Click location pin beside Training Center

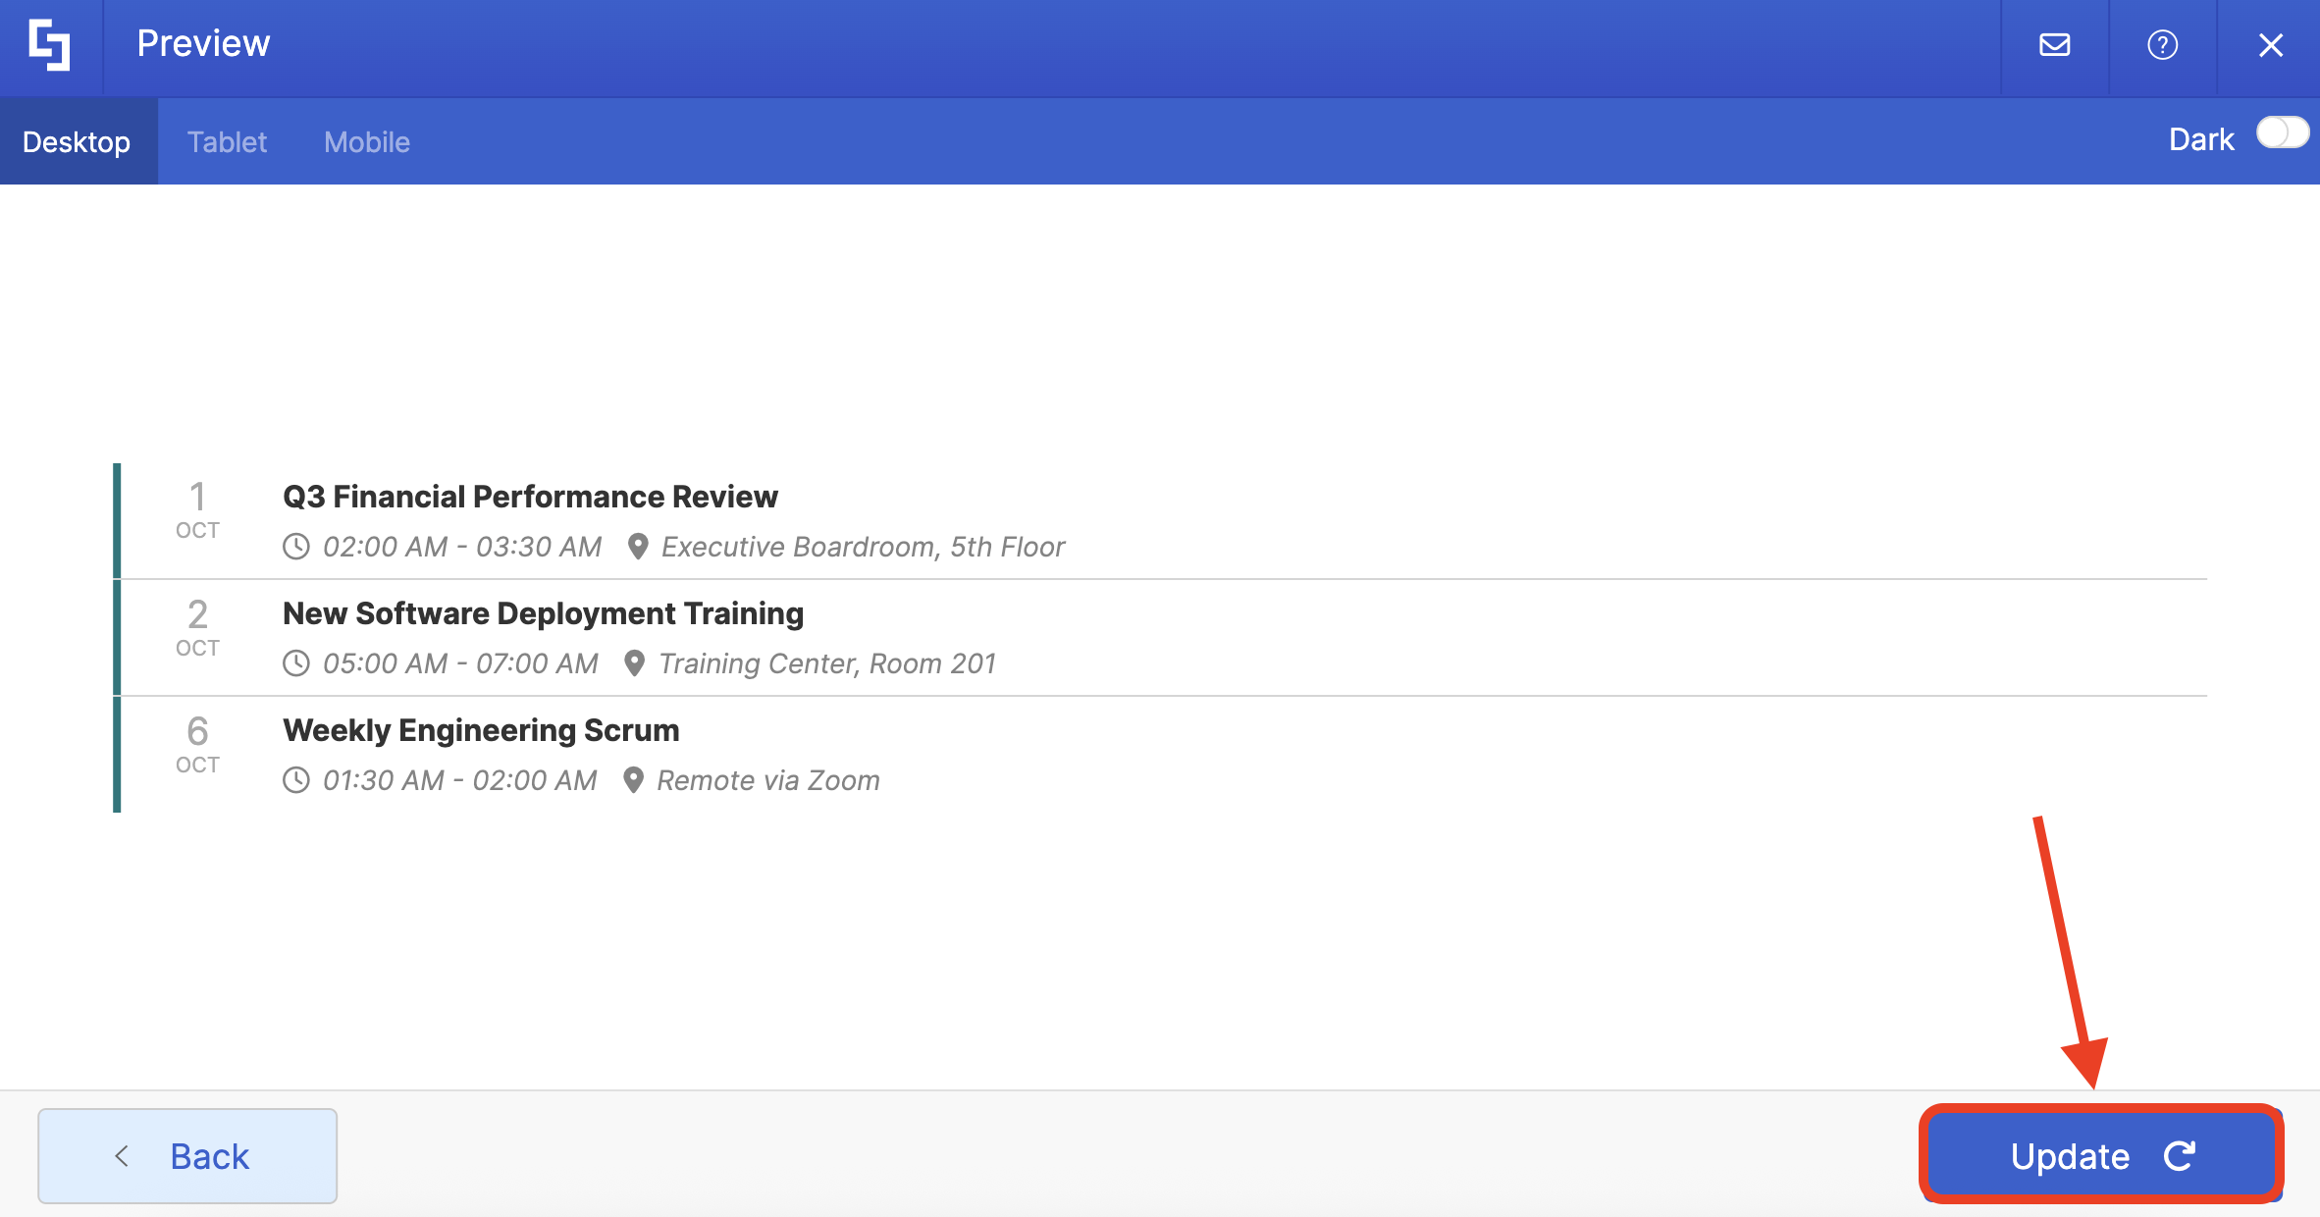[x=635, y=663]
